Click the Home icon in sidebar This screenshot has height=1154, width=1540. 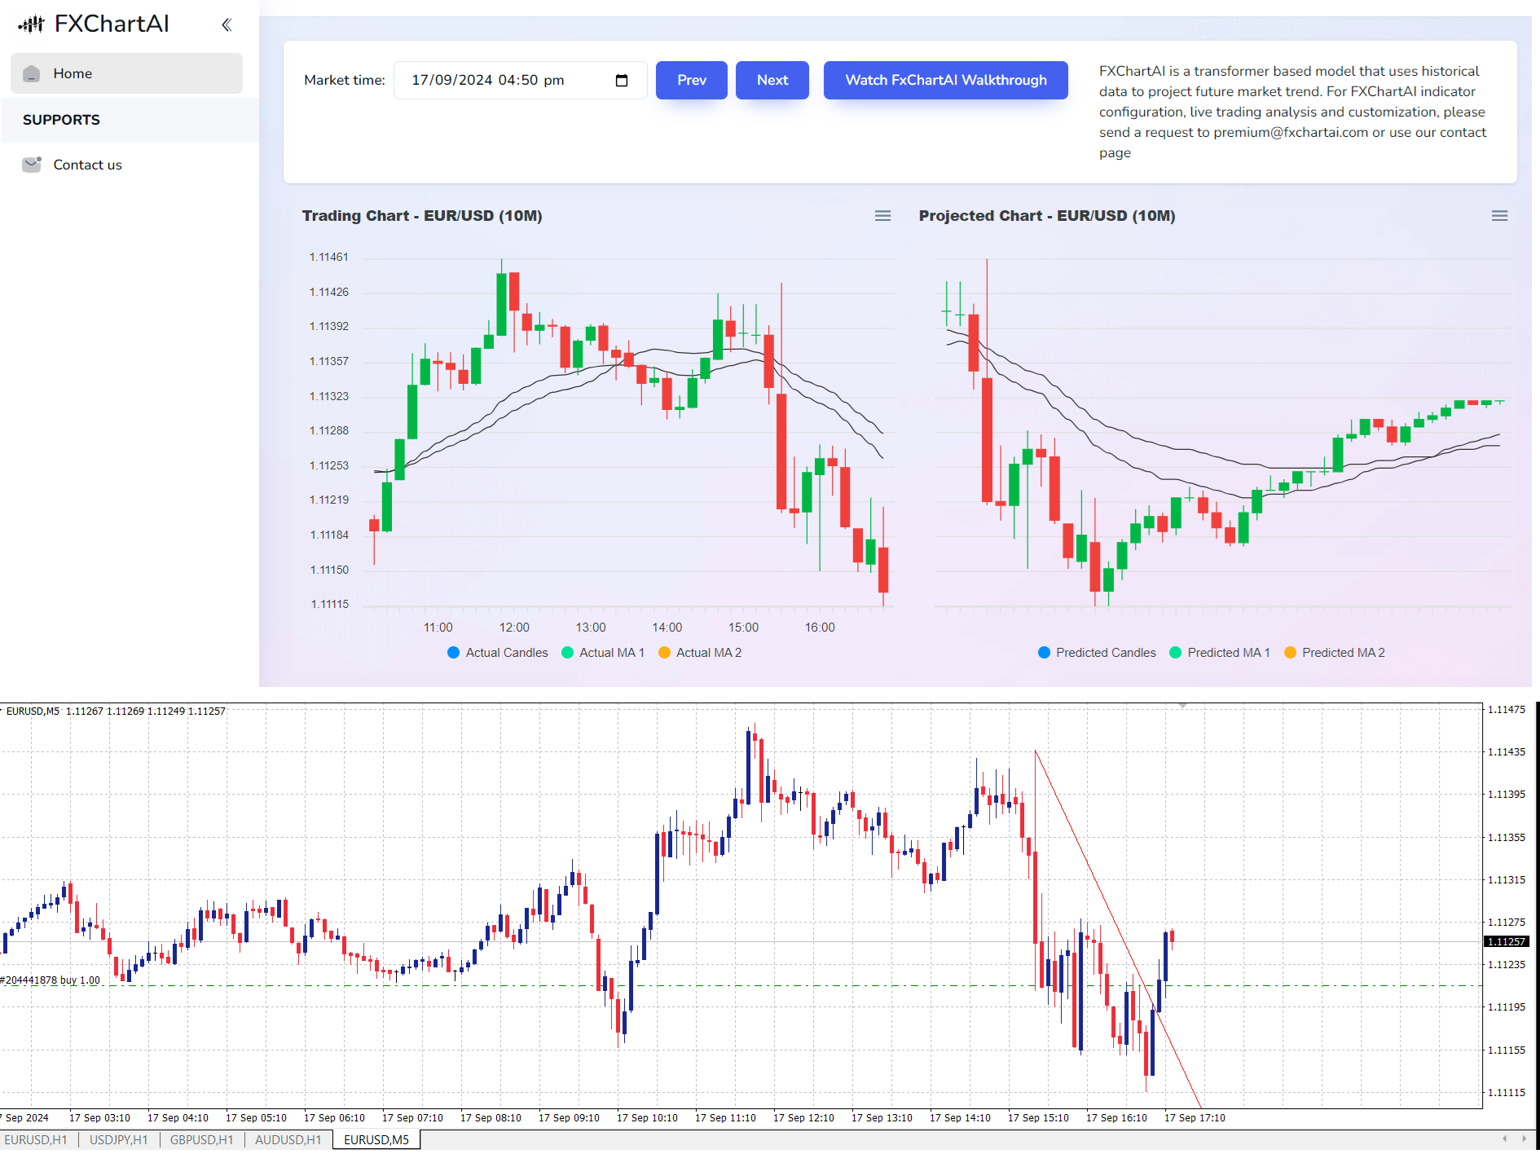[x=32, y=73]
